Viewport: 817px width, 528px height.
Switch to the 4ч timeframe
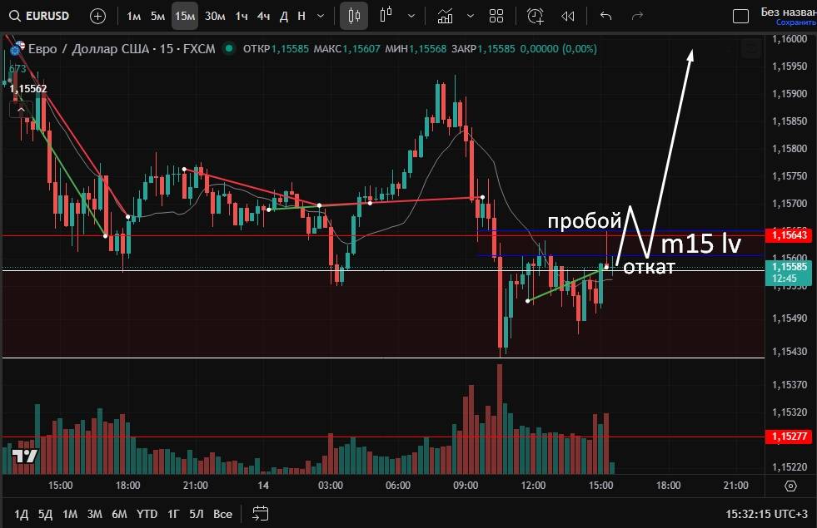coord(263,16)
